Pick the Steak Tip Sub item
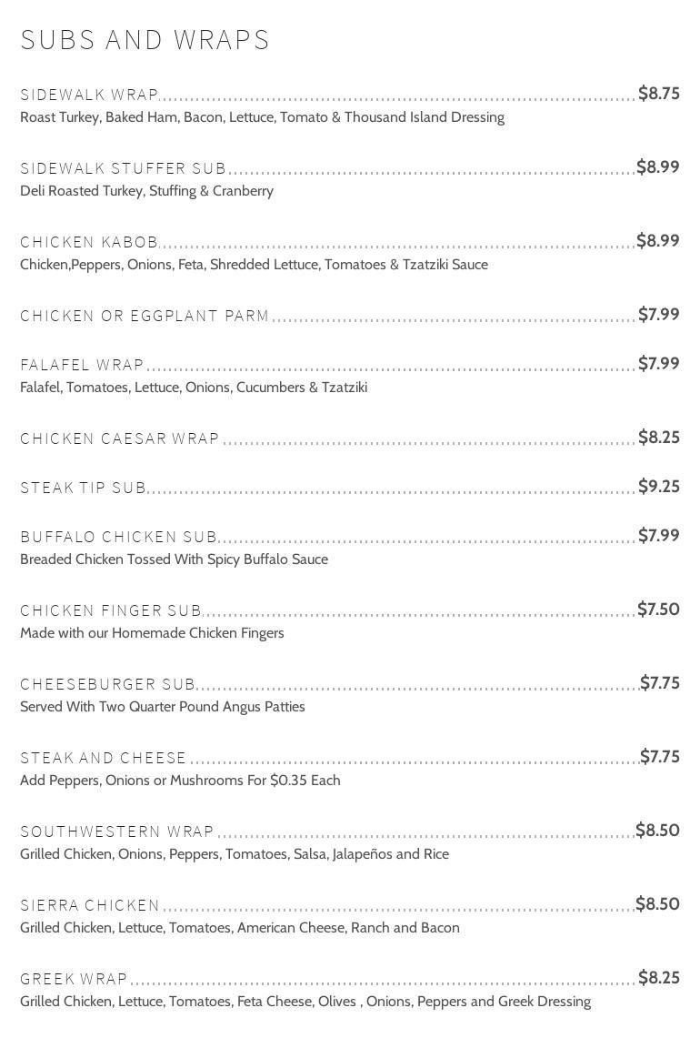This screenshot has width=700, height=1038. (83, 488)
